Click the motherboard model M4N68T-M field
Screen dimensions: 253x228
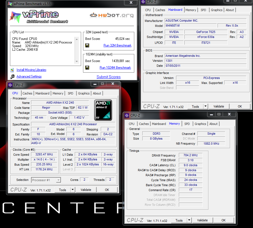click(190, 25)
